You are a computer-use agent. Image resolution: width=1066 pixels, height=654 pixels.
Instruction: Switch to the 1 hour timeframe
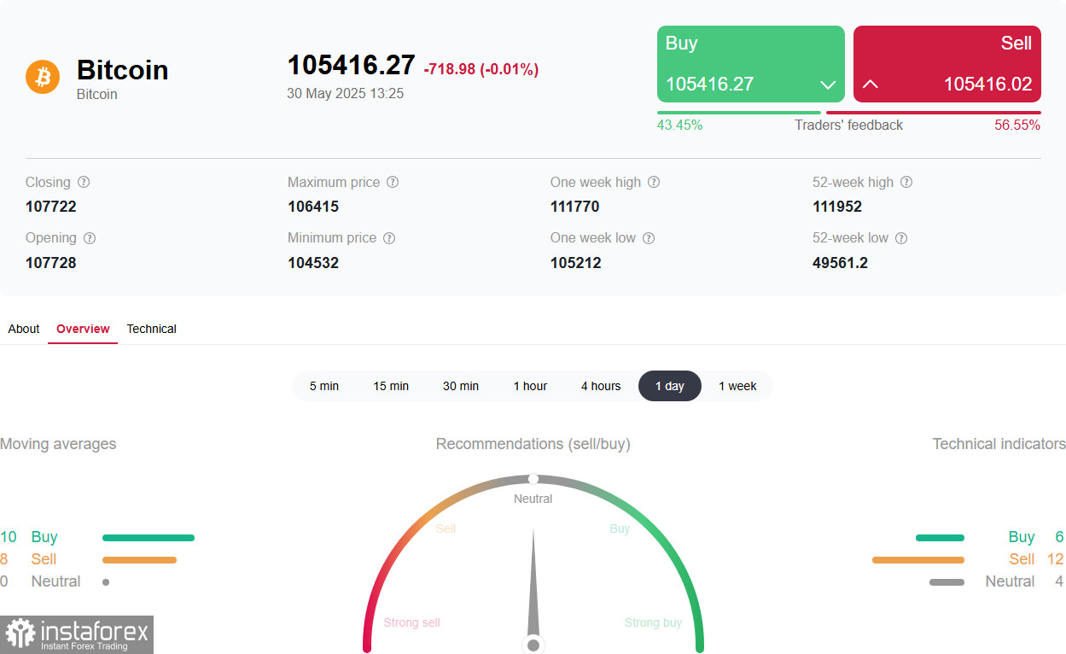pyautogui.click(x=530, y=386)
